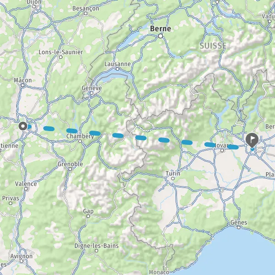Click the destination flag marker at Milan
The width and height of the screenshot is (275, 275).
252,140
